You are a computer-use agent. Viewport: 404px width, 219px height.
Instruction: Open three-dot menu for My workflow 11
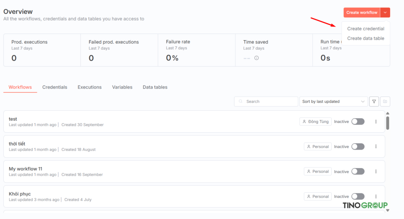click(x=376, y=171)
